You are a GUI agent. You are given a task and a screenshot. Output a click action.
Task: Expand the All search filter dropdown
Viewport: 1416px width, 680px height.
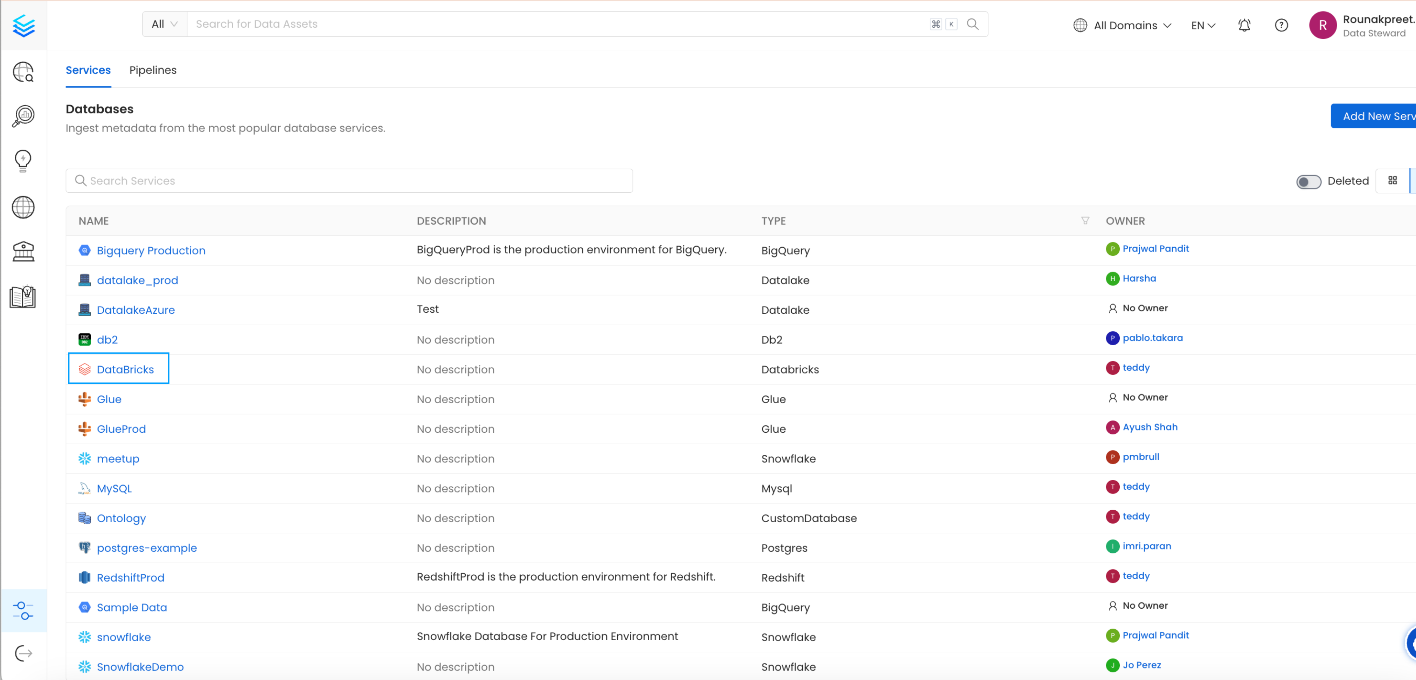tap(162, 24)
